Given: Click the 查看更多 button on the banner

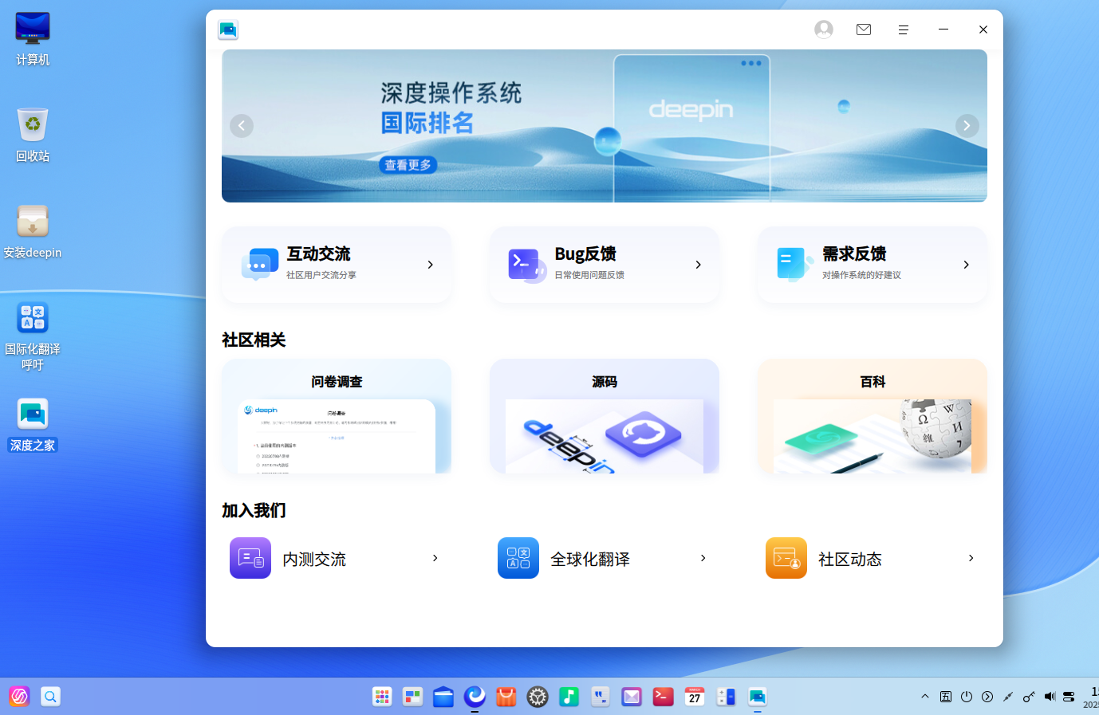Looking at the screenshot, I should click(408, 165).
